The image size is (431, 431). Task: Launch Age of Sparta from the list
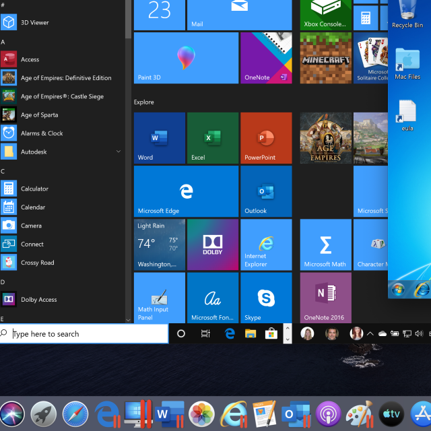[x=62, y=114]
